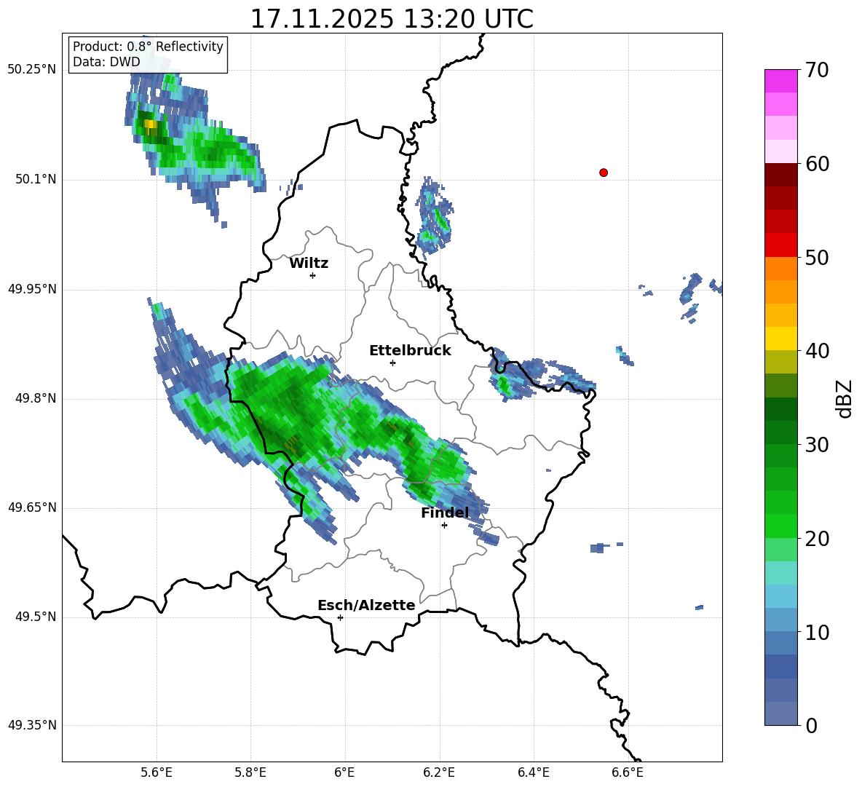
Task: Click the latitude label 49.35°N
Action: [32, 725]
